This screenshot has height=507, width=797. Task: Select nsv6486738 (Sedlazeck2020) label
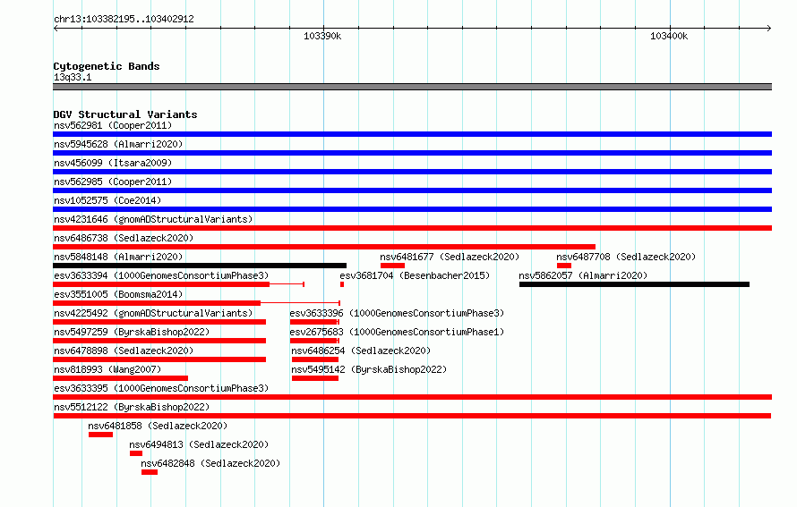(124, 238)
